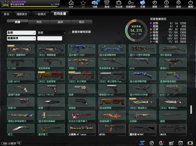Image resolution: width=196 pixels, height=146 pixels.
Task: Select the 火箭筒-AT Lance weapon card
Action: tap(81, 130)
